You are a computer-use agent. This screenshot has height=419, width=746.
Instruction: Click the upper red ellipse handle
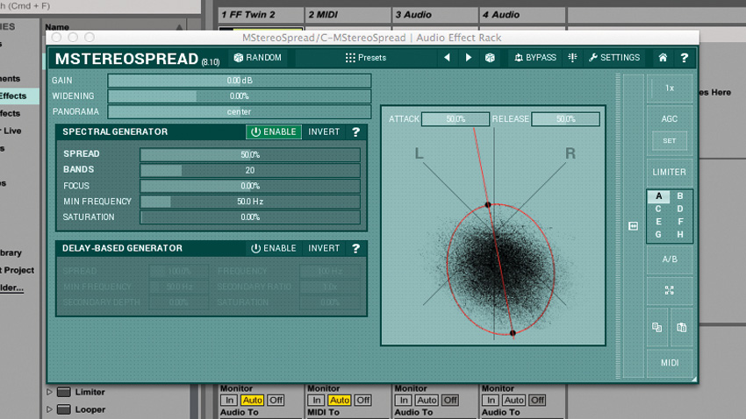click(488, 205)
